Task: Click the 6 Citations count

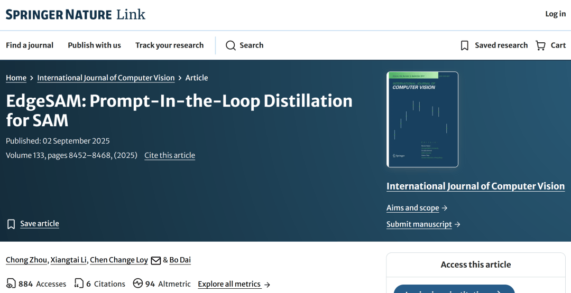Action: [x=106, y=284]
